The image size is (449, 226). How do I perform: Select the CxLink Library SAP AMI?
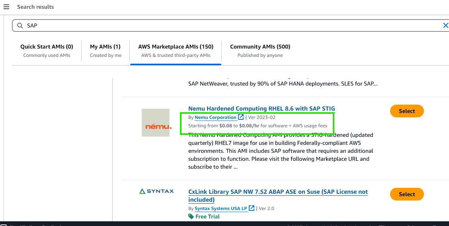[406, 194]
